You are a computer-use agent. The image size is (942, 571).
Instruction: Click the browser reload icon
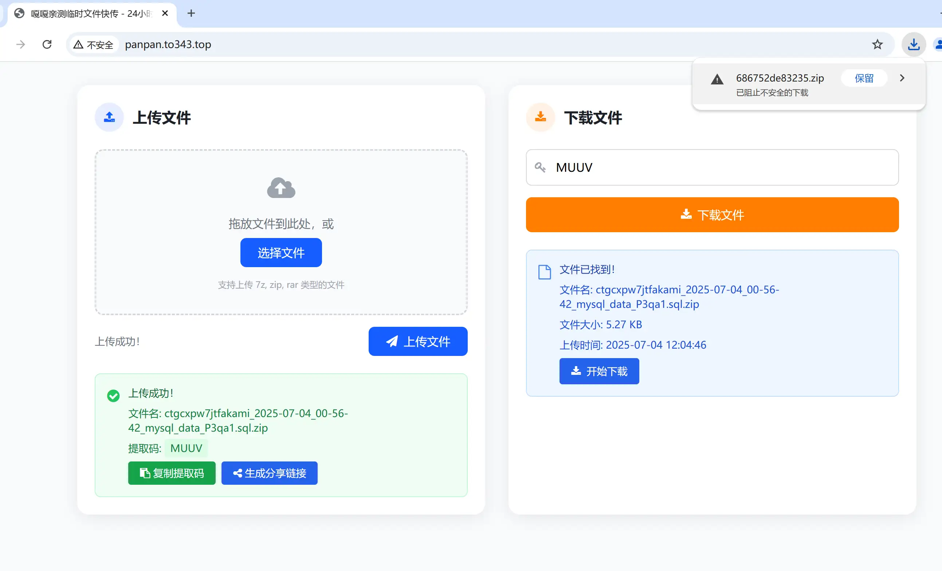pos(47,45)
